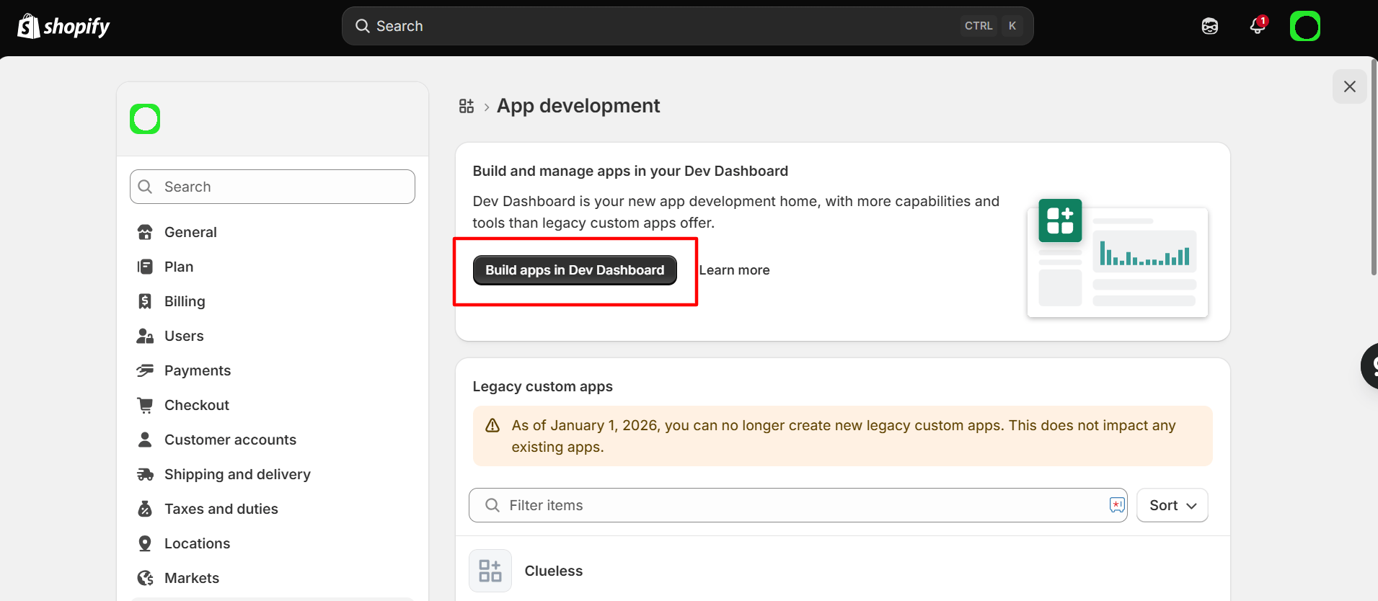Close the settings panel
Screen dimensions: 1378x601
pyautogui.click(x=1350, y=86)
